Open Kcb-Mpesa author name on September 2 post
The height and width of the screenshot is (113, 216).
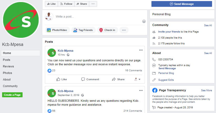(x=65, y=91)
